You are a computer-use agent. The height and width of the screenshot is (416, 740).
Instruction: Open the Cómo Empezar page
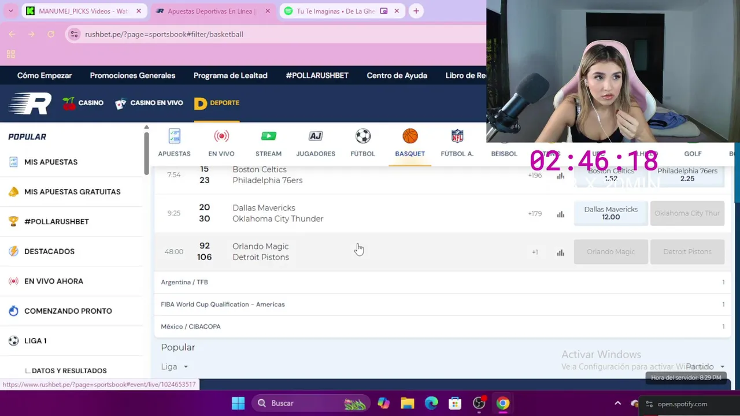(x=45, y=76)
